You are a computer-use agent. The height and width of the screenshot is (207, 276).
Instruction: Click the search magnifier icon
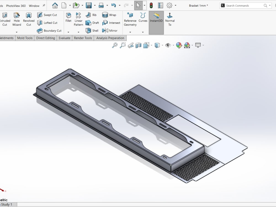[x=265, y=6]
